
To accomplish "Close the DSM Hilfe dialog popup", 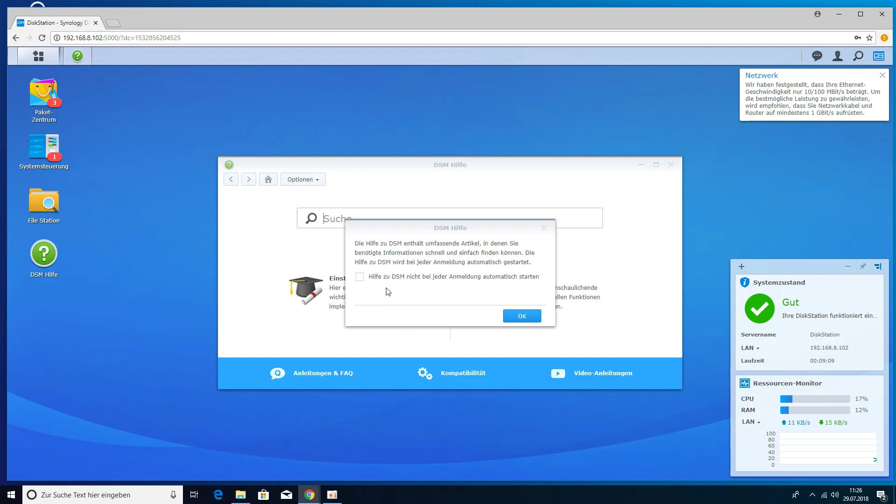I will (x=544, y=228).
